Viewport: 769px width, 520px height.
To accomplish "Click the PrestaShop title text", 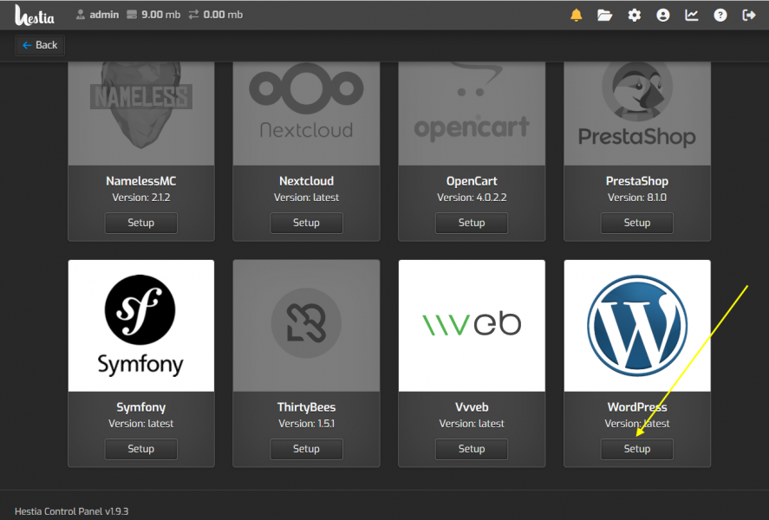I will [636, 181].
